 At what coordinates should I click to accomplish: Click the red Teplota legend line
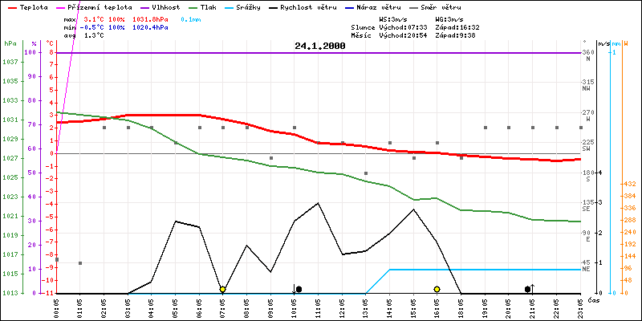[10, 6]
